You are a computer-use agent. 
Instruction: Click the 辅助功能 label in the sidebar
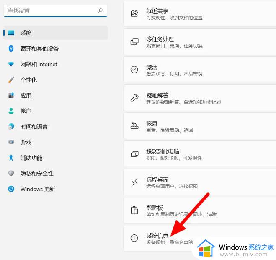31,158
